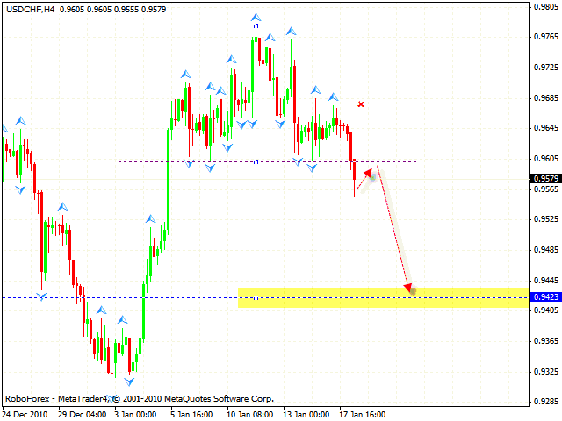Select the blue dashed vertical measurement line

[x=256, y=161]
